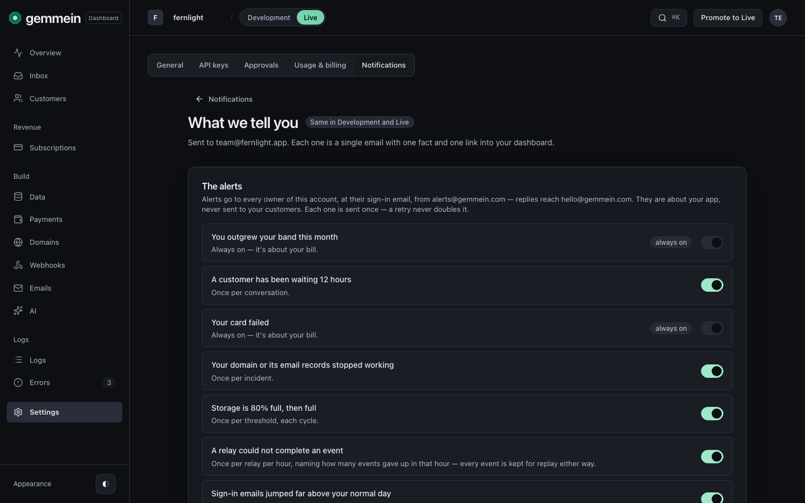Open the Inbox tray icon
Image resolution: width=805 pixels, height=503 pixels.
18,75
